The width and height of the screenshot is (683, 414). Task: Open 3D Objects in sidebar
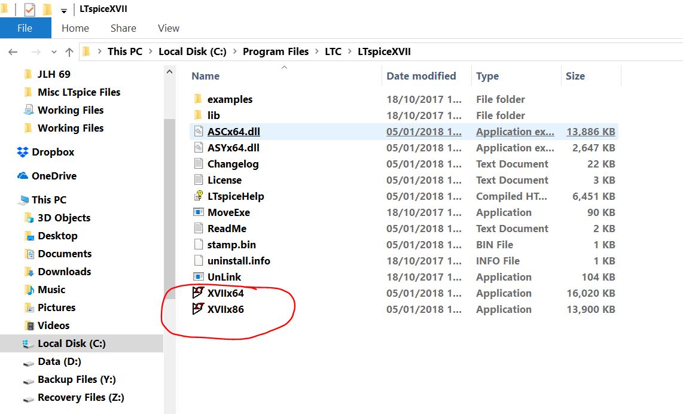(57, 217)
